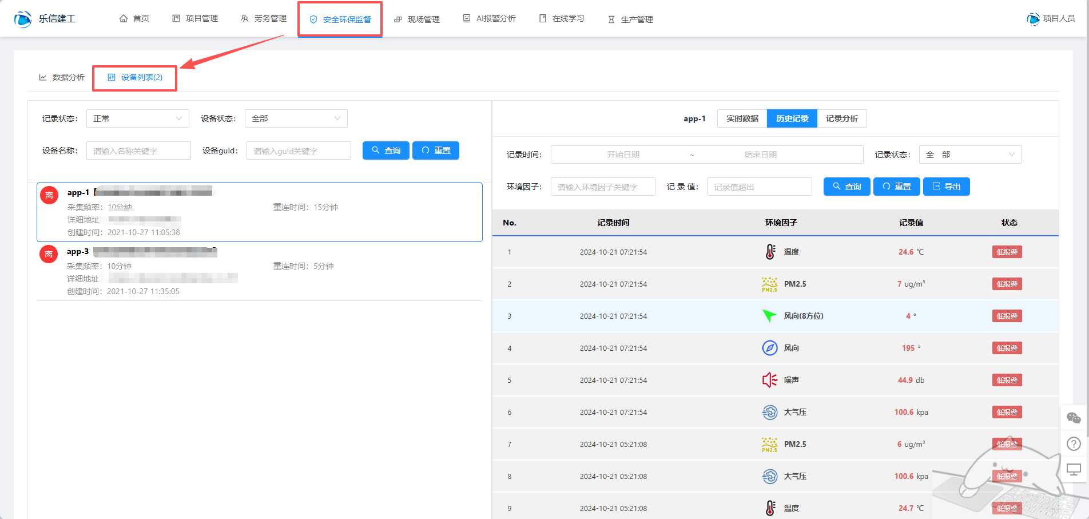This screenshot has width=1089, height=519.
Task: Click the monitor screen icon at right edge
Action: tap(1074, 469)
